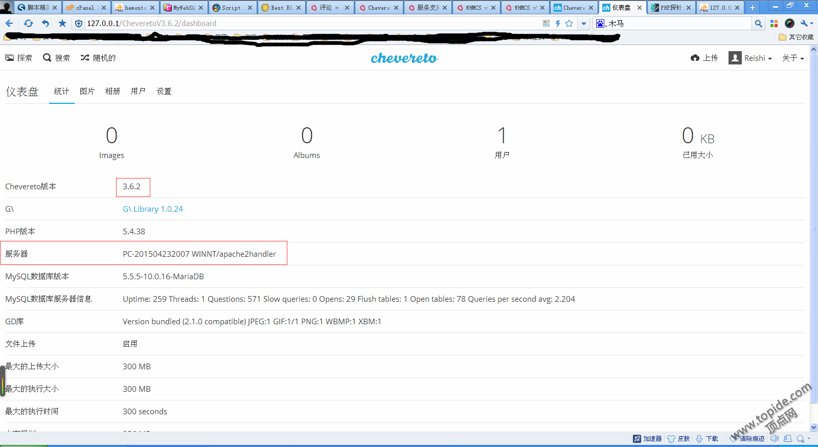Select the 图片 dashboard tab

pyautogui.click(x=87, y=91)
